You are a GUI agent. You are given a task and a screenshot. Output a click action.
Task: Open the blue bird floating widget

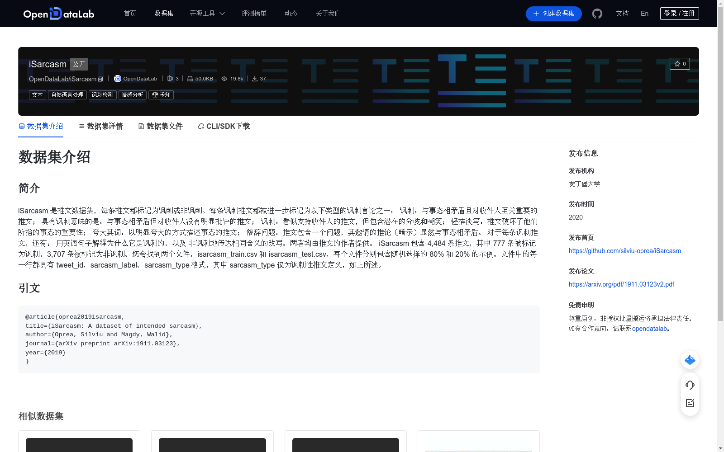(x=690, y=360)
